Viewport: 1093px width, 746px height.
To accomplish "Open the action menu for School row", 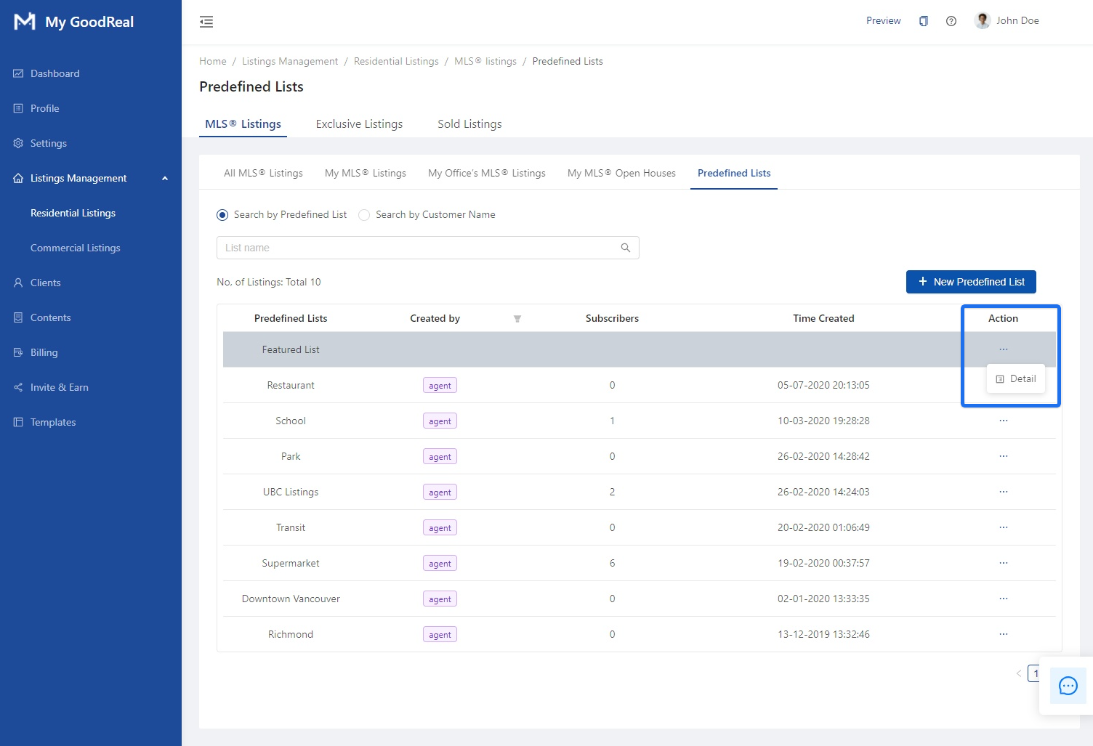I will click(1003, 421).
